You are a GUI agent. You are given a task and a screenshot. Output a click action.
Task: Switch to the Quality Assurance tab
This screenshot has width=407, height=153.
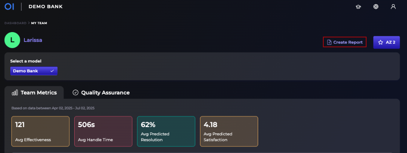pos(101,93)
